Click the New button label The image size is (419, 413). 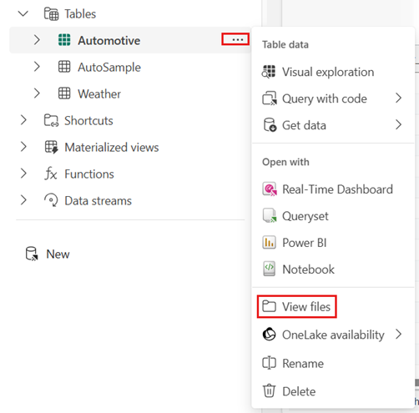(x=58, y=254)
